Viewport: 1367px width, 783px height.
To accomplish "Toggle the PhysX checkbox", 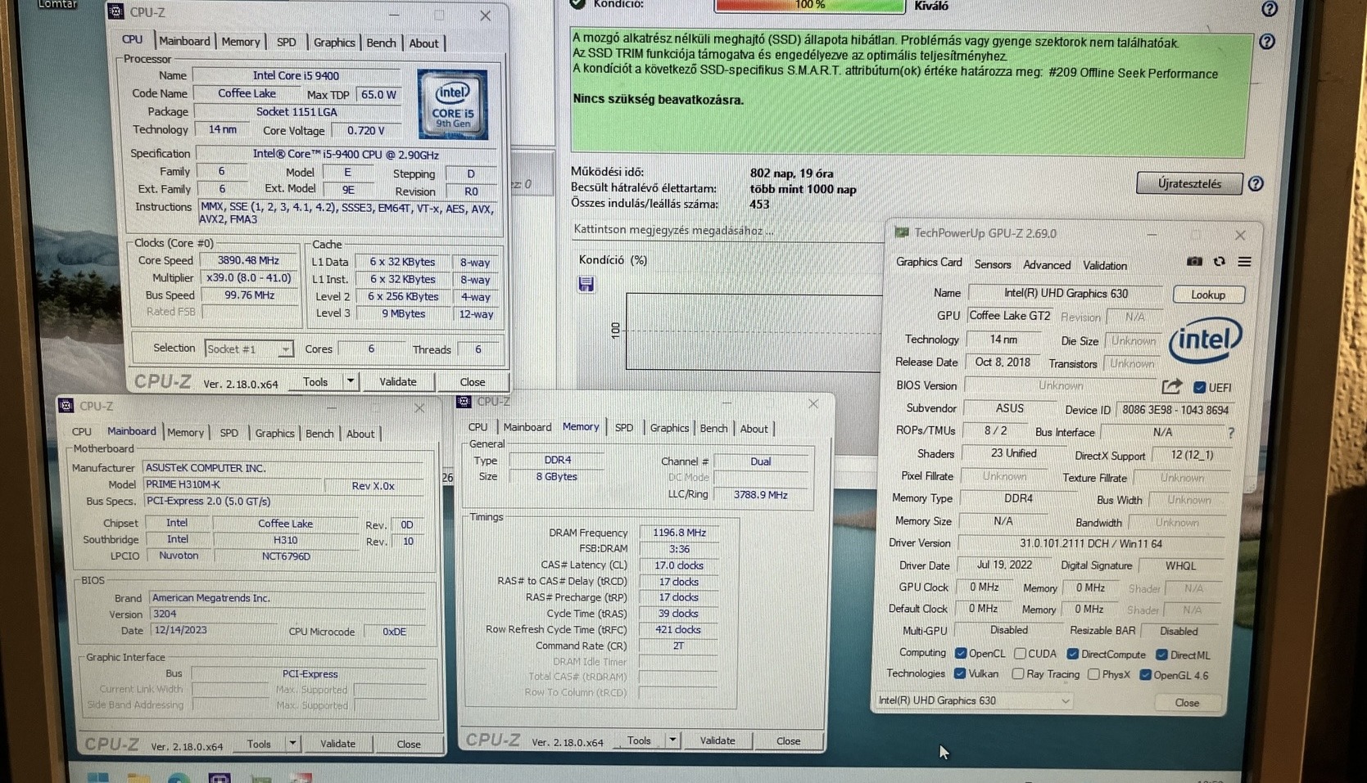I will pyautogui.click(x=1093, y=675).
